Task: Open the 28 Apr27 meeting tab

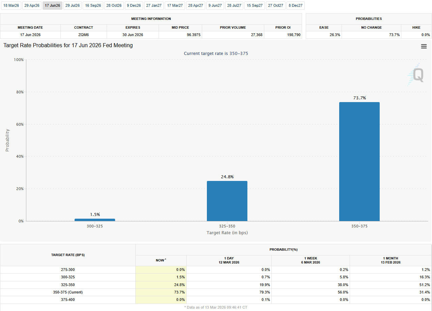Action: coord(195,6)
